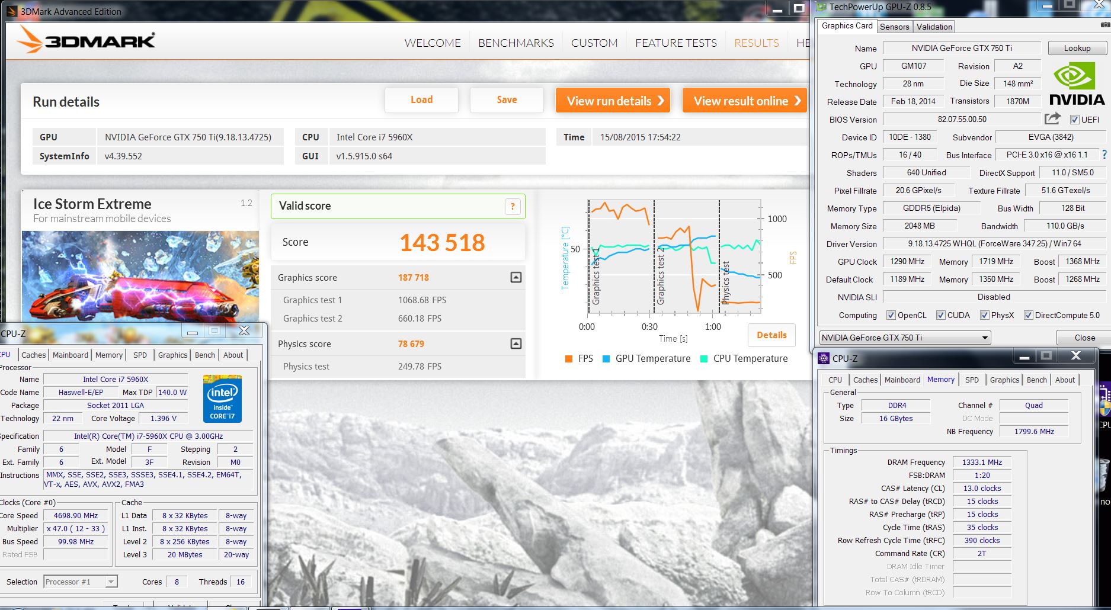
Task: Open the WELCOME tab in 3DMark
Action: coord(433,43)
